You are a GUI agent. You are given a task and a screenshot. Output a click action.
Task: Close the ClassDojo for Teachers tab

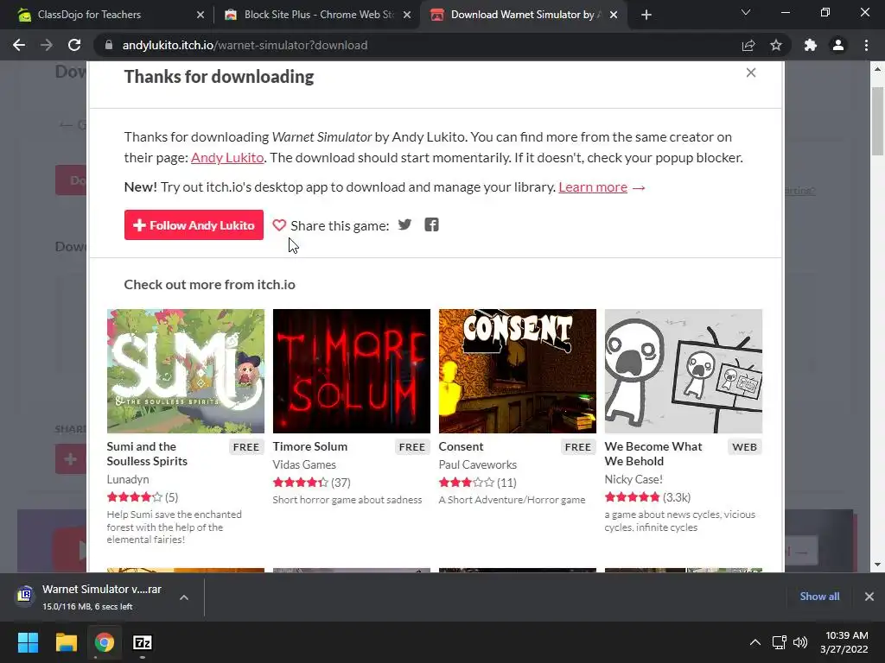[201, 15]
